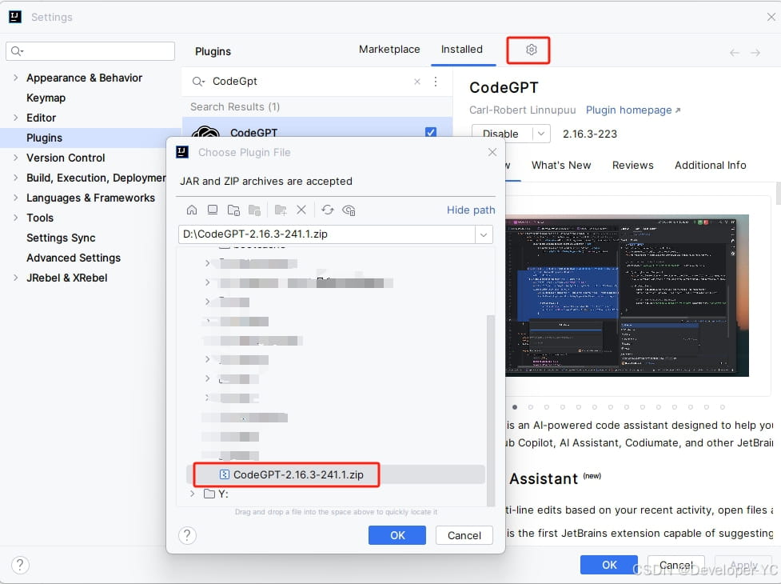Open the What's New tab
Screen dimensions: 781x584
(x=561, y=165)
